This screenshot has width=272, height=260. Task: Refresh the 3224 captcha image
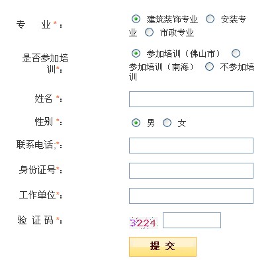(144, 223)
